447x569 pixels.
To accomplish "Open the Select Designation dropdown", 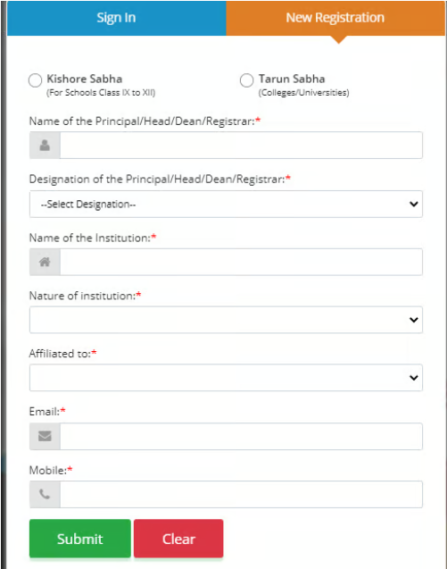I will click(x=226, y=204).
